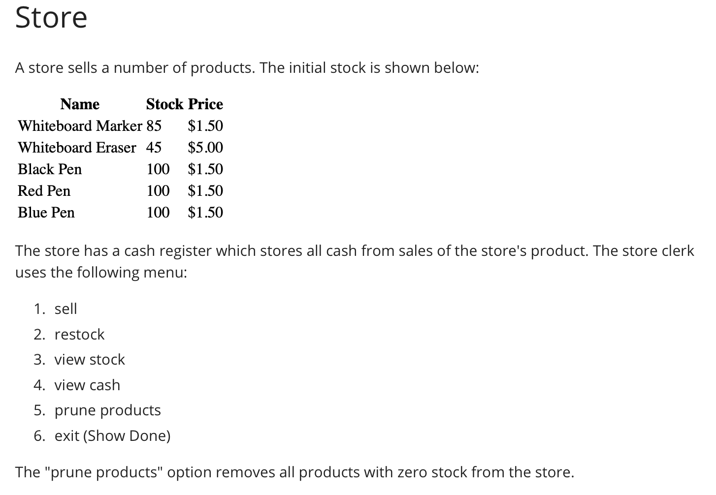The image size is (716, 495).
Task: Select the Name column header
Action: 80,104
